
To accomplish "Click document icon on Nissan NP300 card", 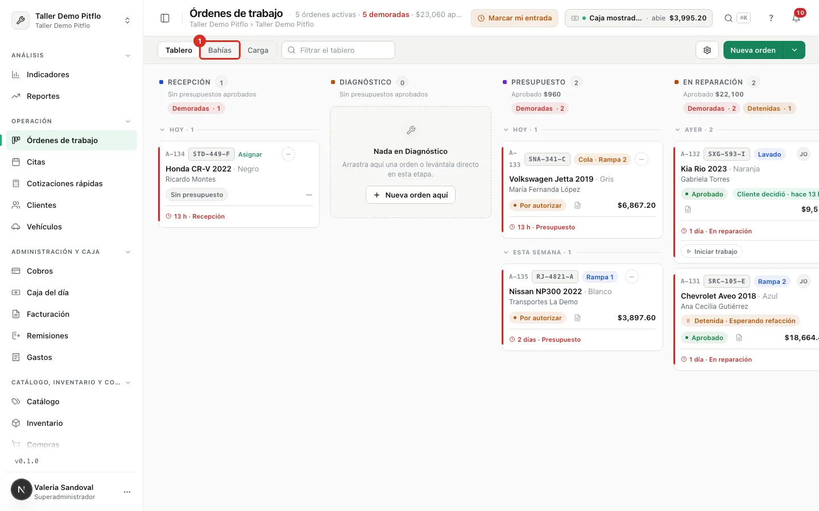I will click(x=577, y=318).
